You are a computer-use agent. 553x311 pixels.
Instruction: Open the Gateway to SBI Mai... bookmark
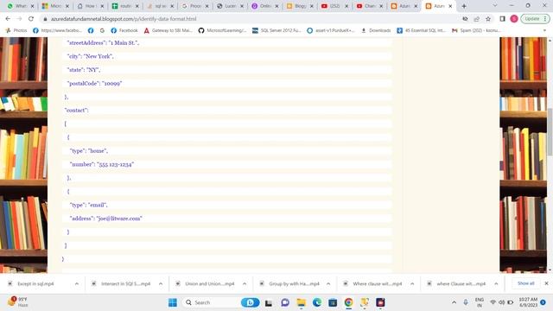click(x=168, y=31)
